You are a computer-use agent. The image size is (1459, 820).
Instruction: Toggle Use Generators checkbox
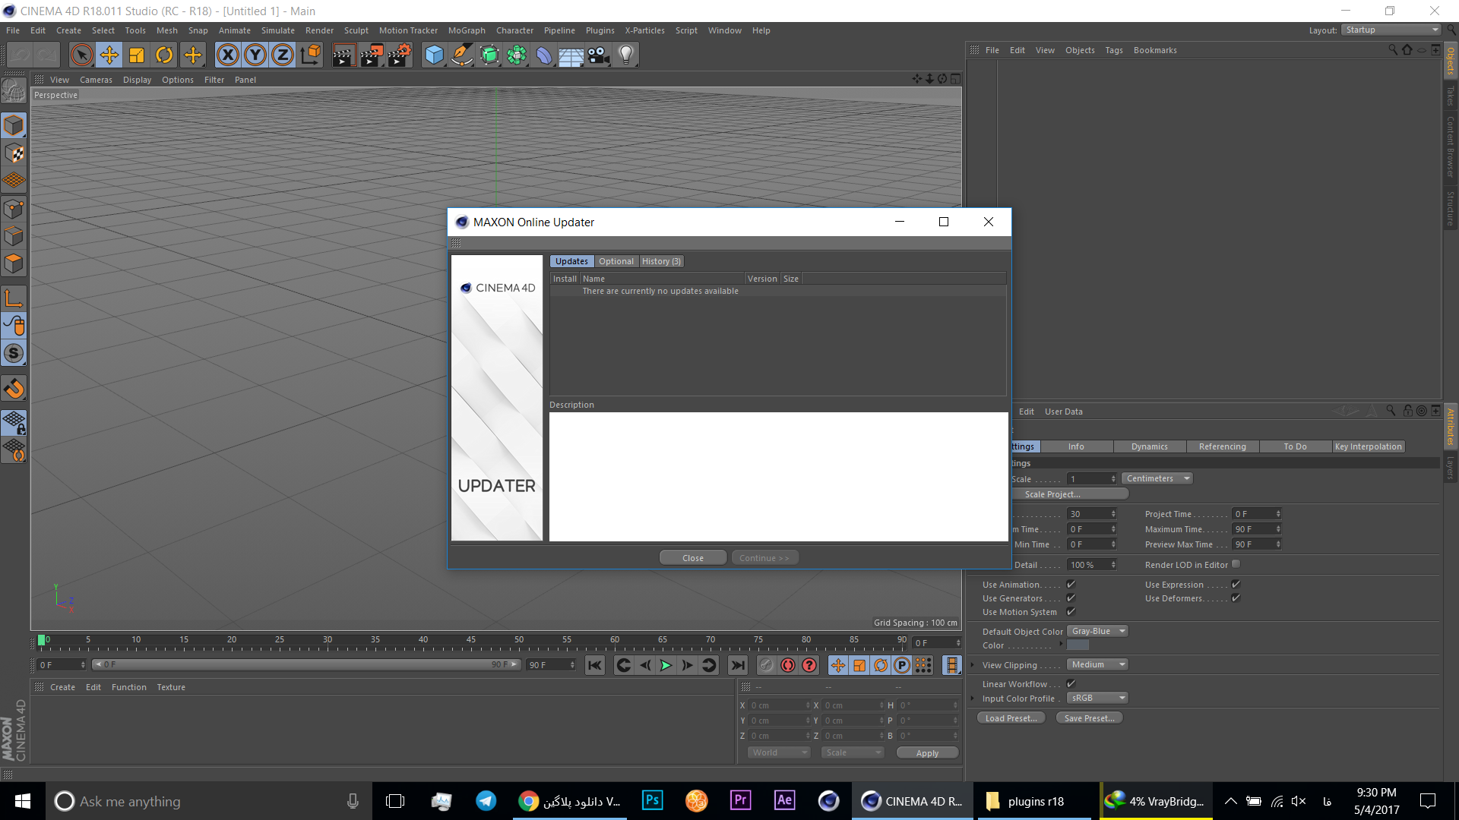click(x=1071, y=598)
